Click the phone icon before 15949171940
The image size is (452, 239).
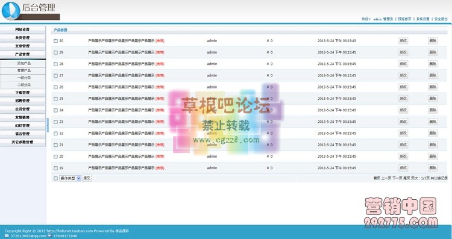click(49, 235)
